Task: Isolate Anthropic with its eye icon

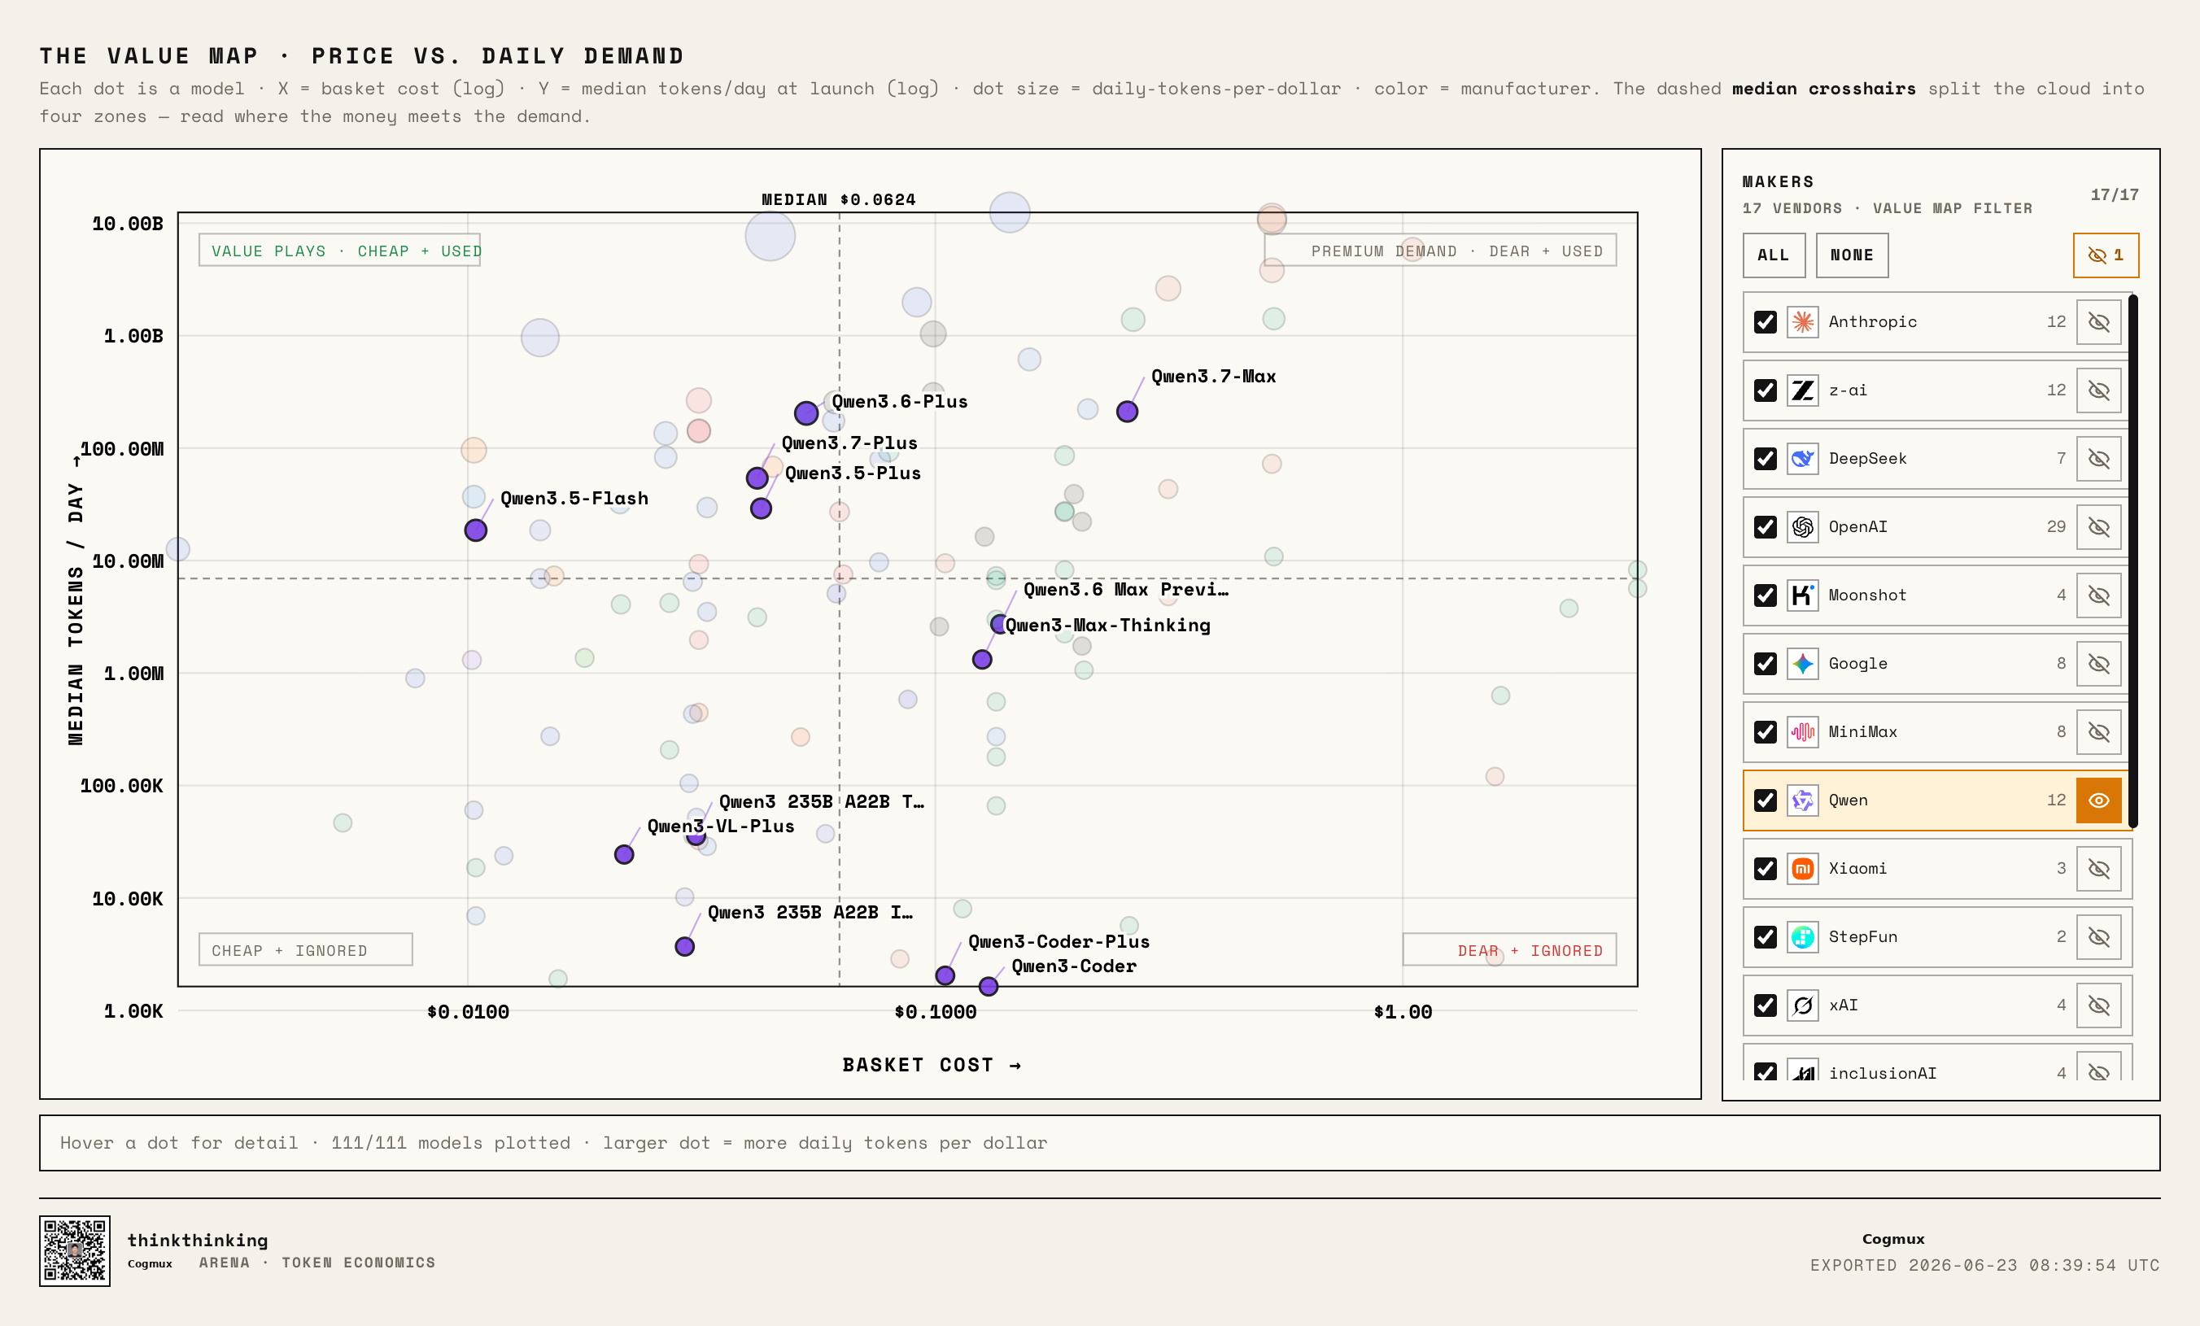Action: (2098, 322)
